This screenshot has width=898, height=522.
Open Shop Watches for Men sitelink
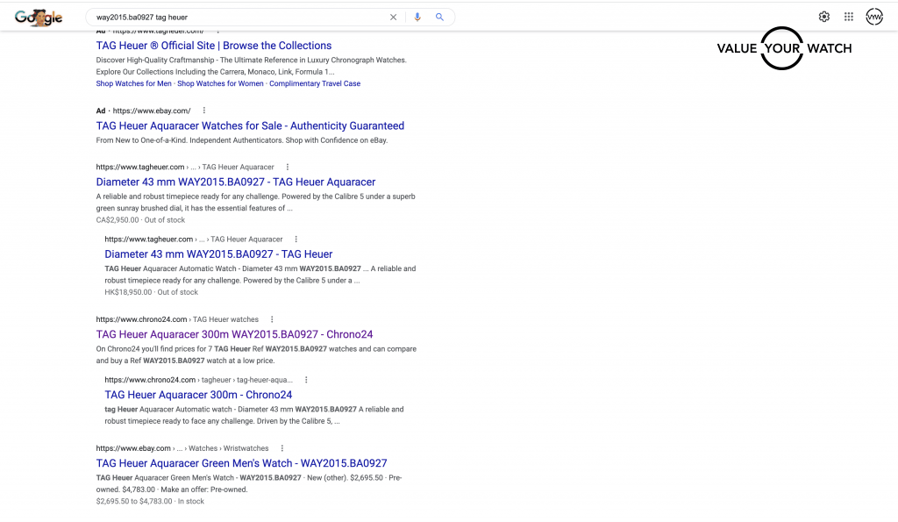click(x=134, y=83)
